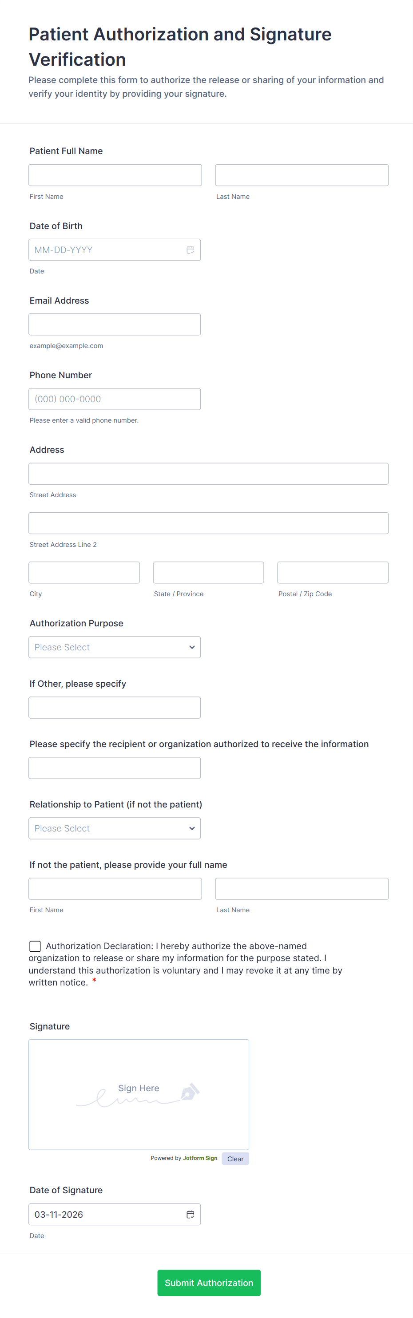Click the Submit Authorization button
This screenshot has height=1318, width=413.
tap(209, 1282)
